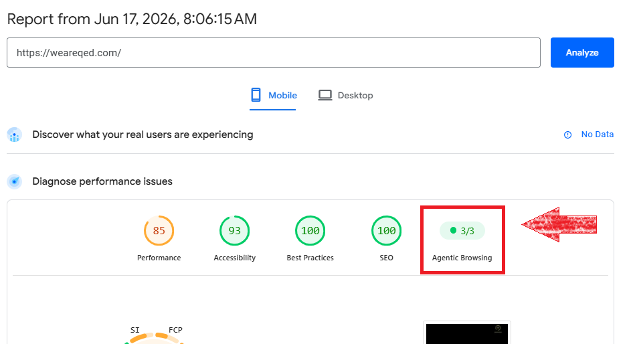The height and width of the screenshot is (344, 633).
Task: Click the Best Practices label
Action: 310,258
